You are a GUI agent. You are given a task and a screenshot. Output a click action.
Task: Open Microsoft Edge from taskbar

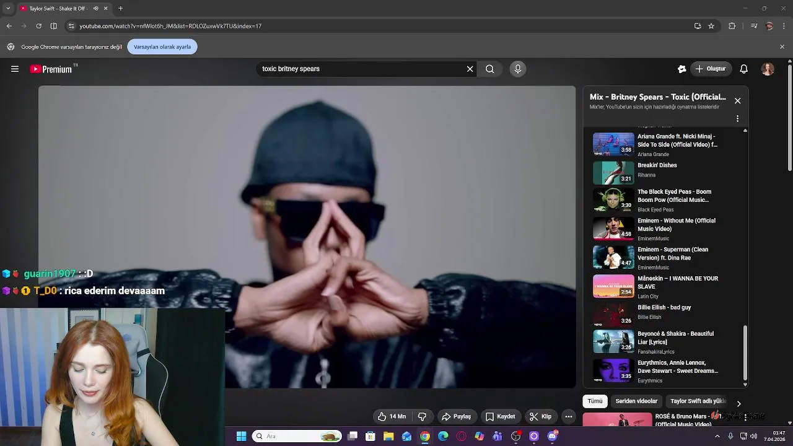(443, 436)
